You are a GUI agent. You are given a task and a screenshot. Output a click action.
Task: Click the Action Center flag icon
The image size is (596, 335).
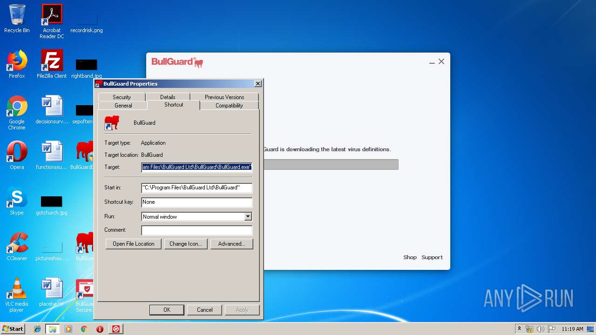pos(552,329)
